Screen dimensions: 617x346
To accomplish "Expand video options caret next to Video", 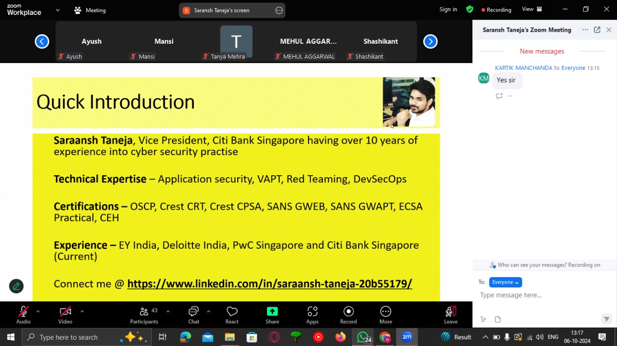I will [x=82, y=311].
